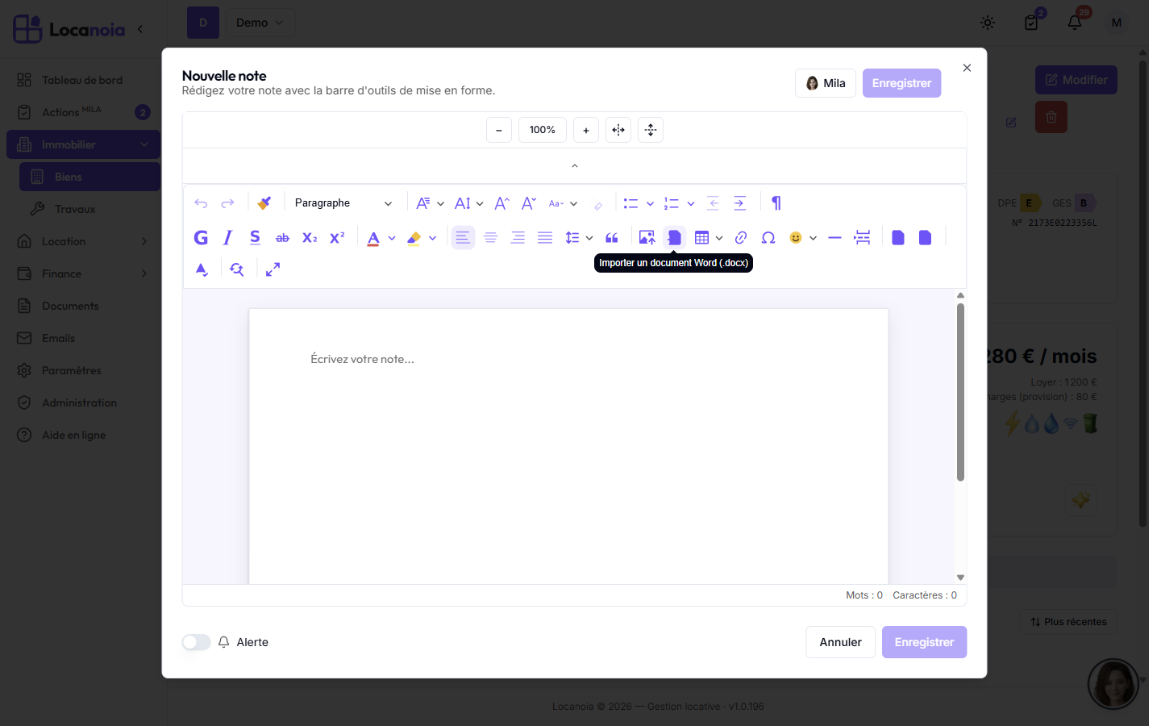Click the bottom Enregistrer button

click(x=924, y=642)
